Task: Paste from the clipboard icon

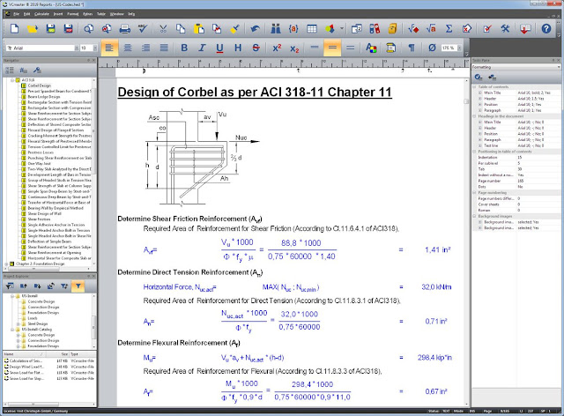Action: tap(199, 28)
